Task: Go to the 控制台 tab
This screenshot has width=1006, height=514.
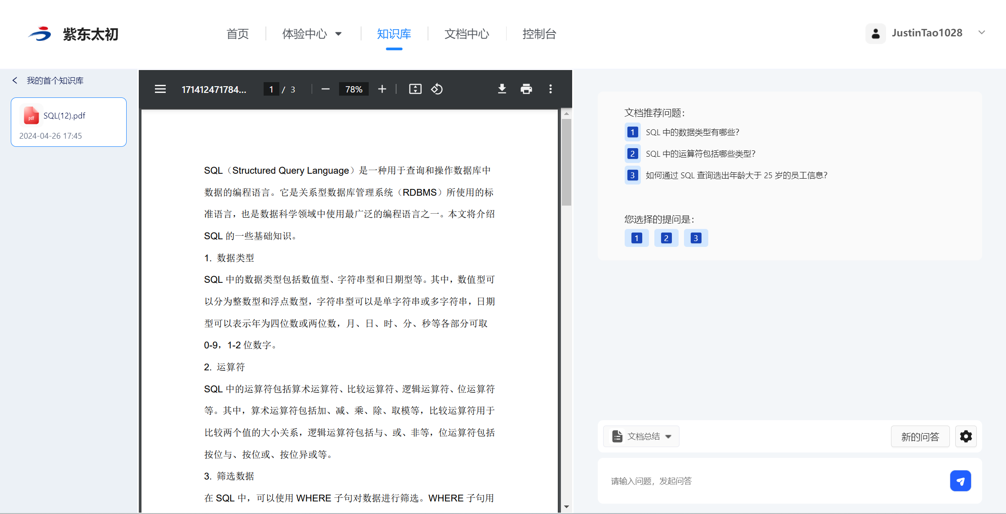Action: point(539,34)
